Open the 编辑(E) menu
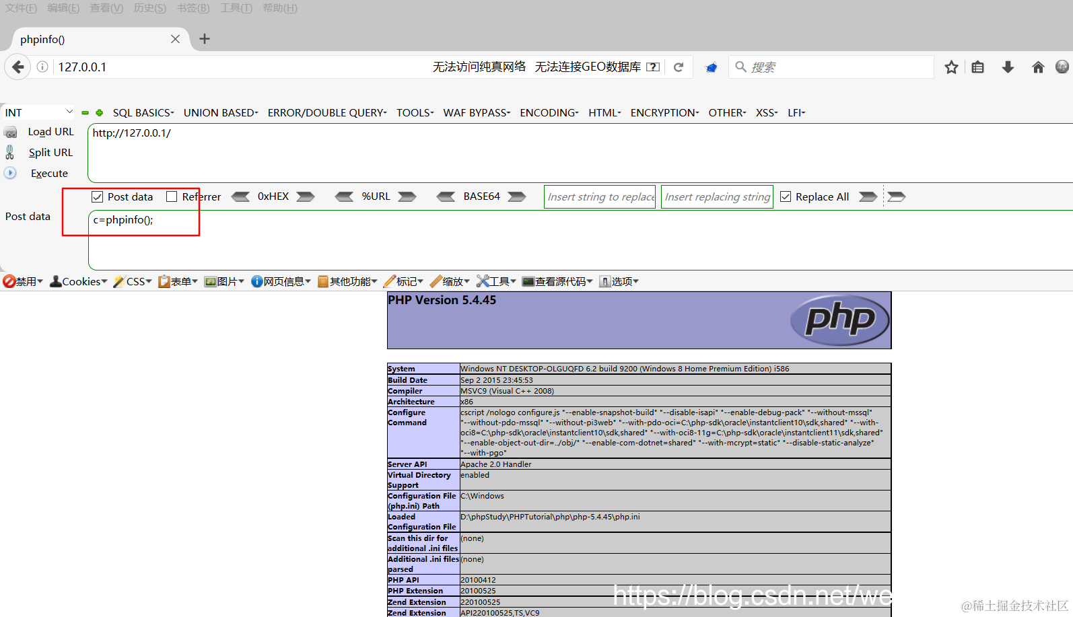1073x617 pixels. [63, 8]
